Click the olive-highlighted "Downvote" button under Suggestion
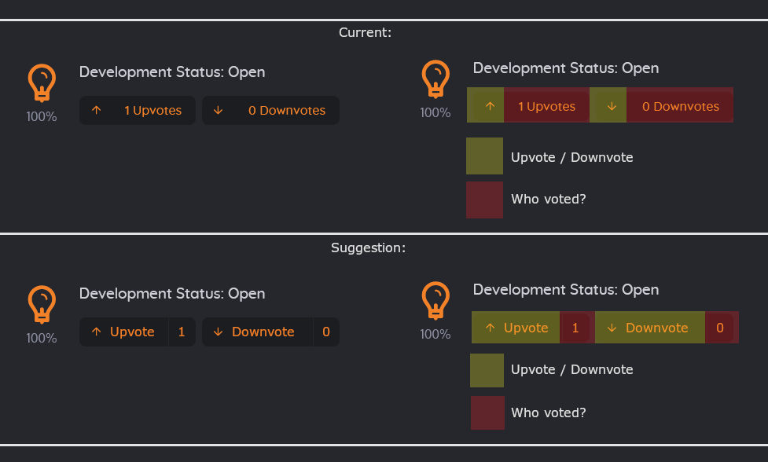This screenshot has width=768, height=462. point(650,328)
